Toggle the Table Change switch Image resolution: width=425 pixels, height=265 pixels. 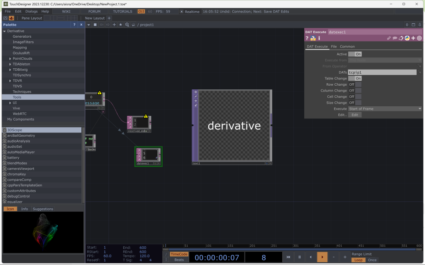tap(355, 78)
